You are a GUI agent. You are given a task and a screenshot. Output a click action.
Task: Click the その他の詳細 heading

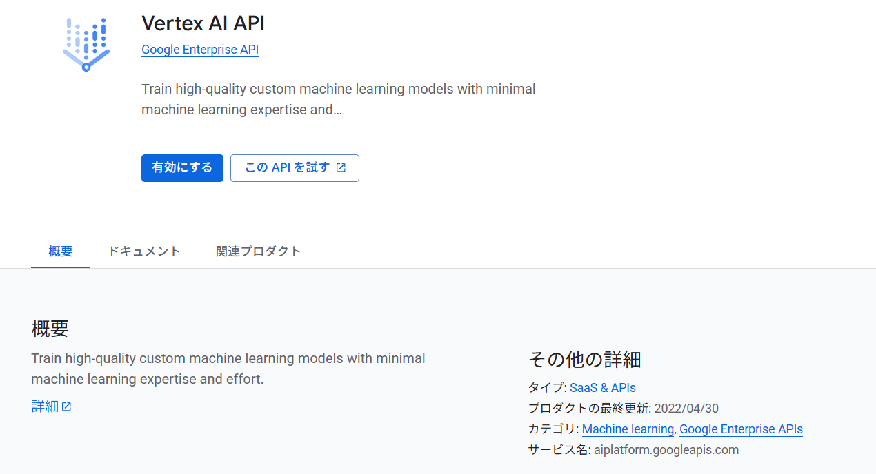(585, 360)
